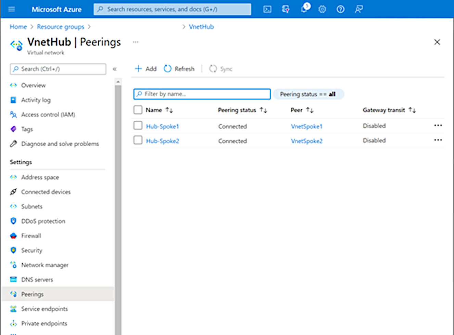Click the VnetHub breadcrumb link
Viewport: 454px width, 335px height.
point(201,27)
